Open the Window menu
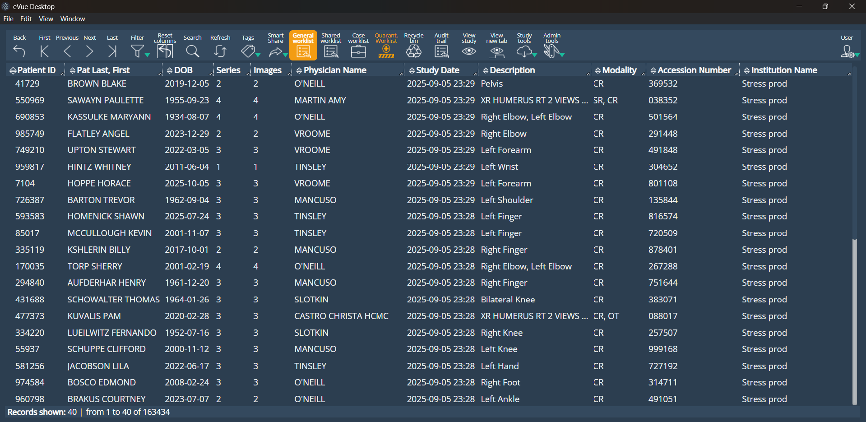This screenshot has height=422, width=866. pos(73,19)
